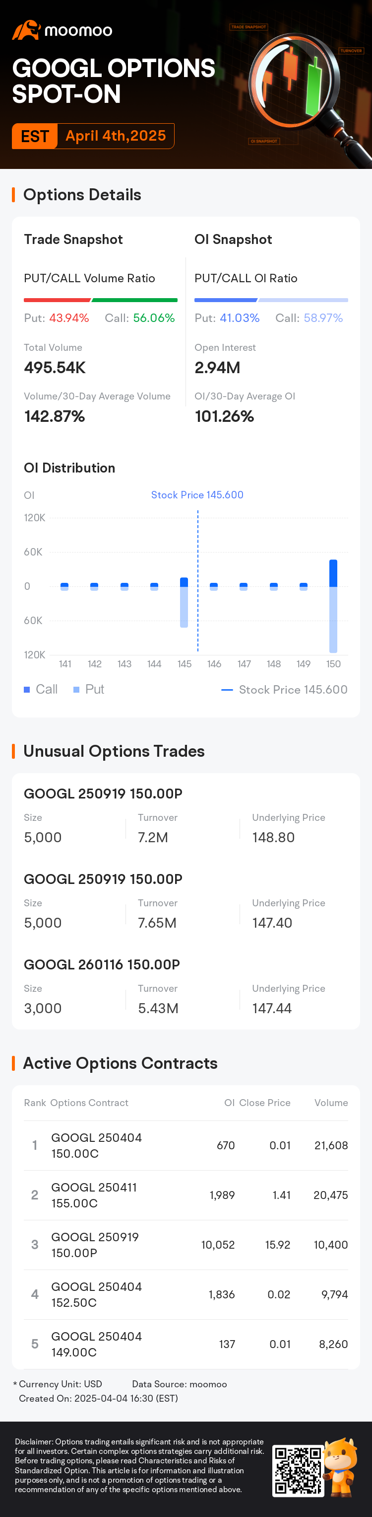Click the Close Price column header

click(x=264, y=1103)
